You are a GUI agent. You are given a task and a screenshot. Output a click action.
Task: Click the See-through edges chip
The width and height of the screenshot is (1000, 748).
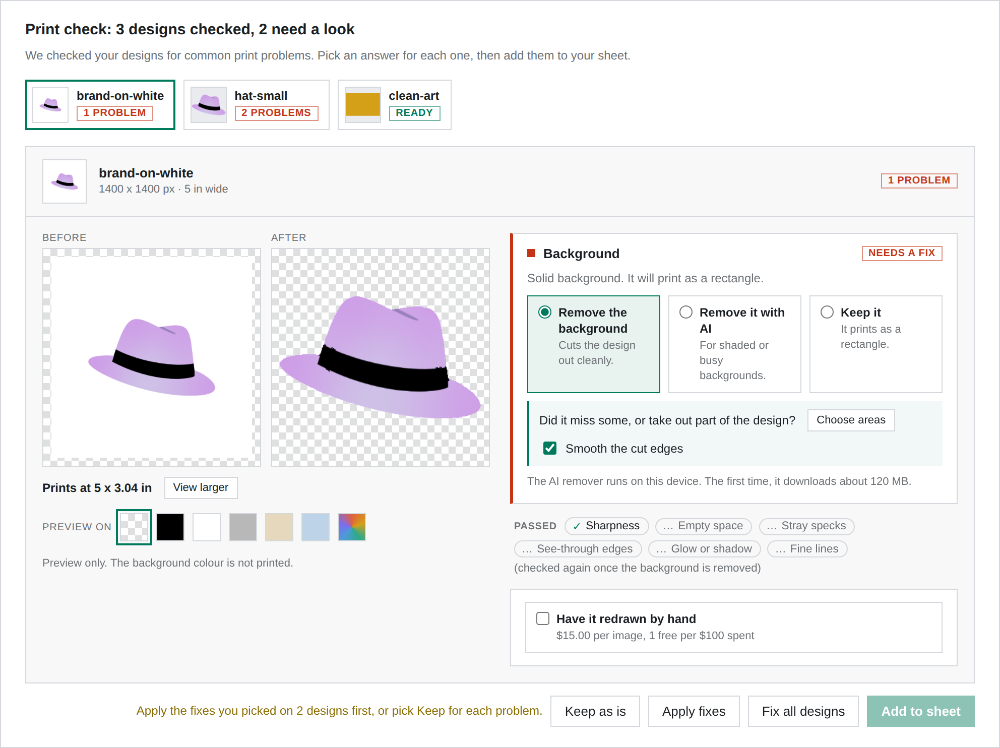[578, 549]
